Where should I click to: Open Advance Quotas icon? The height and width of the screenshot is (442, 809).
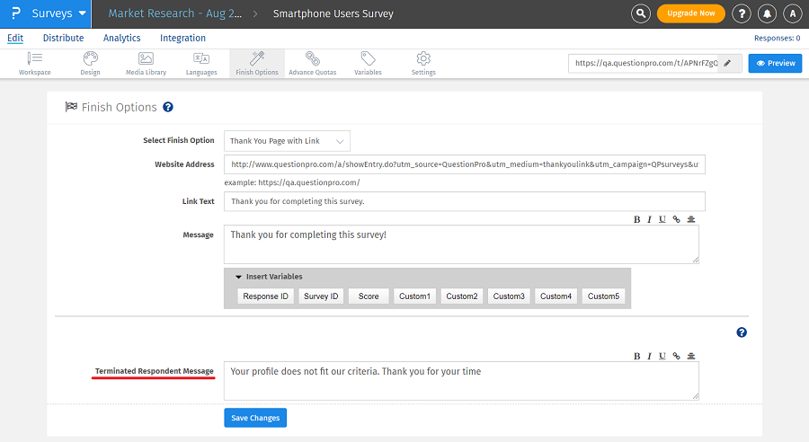pyautogui.click(x=312, y=58)
